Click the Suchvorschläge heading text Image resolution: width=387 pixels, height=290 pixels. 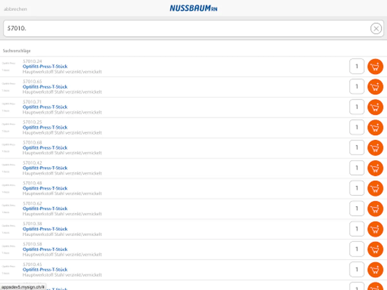tap(17, 51)
